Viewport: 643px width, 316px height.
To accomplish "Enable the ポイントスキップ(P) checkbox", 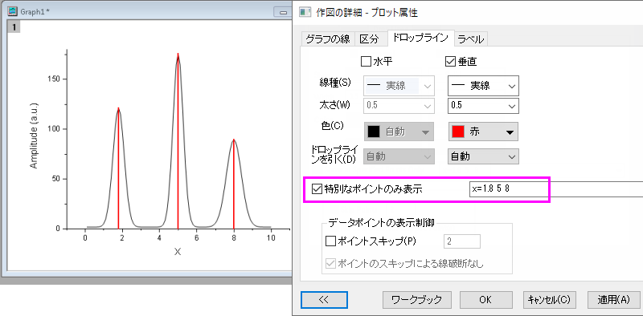I will click(330, 241).
